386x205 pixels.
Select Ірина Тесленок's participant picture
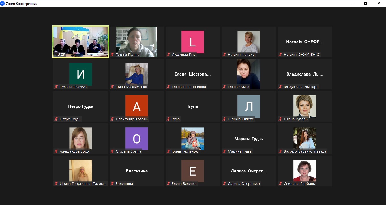coord(192,138)
